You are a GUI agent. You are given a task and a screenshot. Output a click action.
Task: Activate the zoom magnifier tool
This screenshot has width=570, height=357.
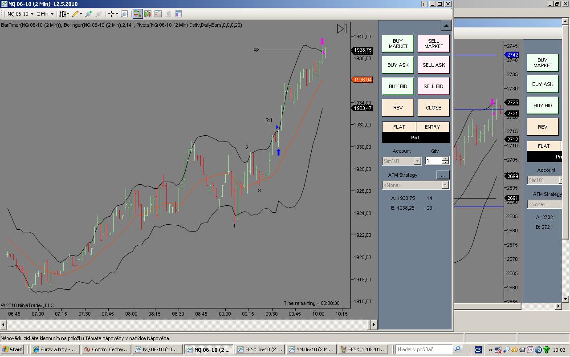point(124,14)
